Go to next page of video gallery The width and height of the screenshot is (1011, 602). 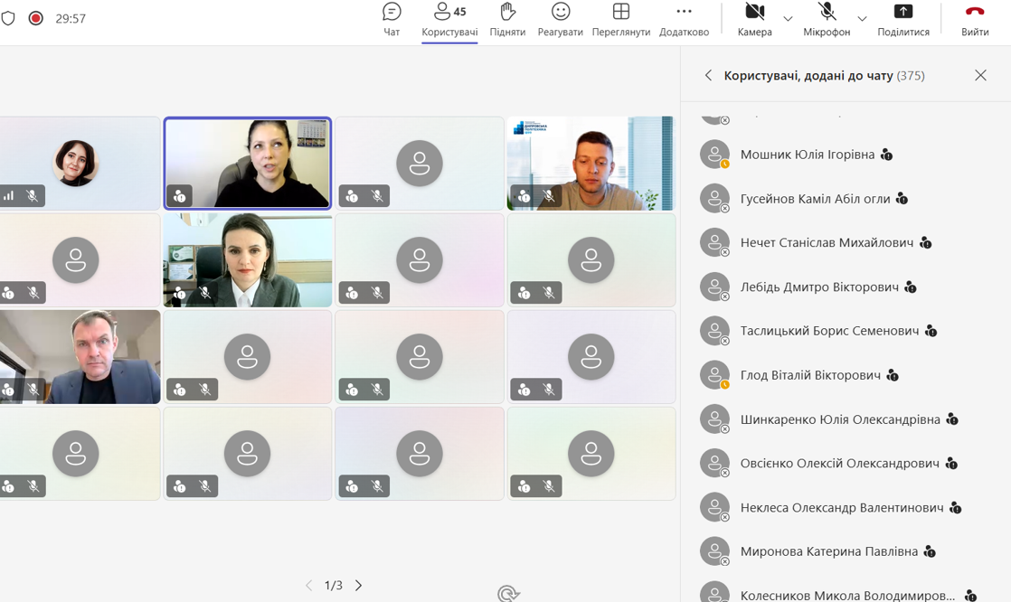[359, 586]
